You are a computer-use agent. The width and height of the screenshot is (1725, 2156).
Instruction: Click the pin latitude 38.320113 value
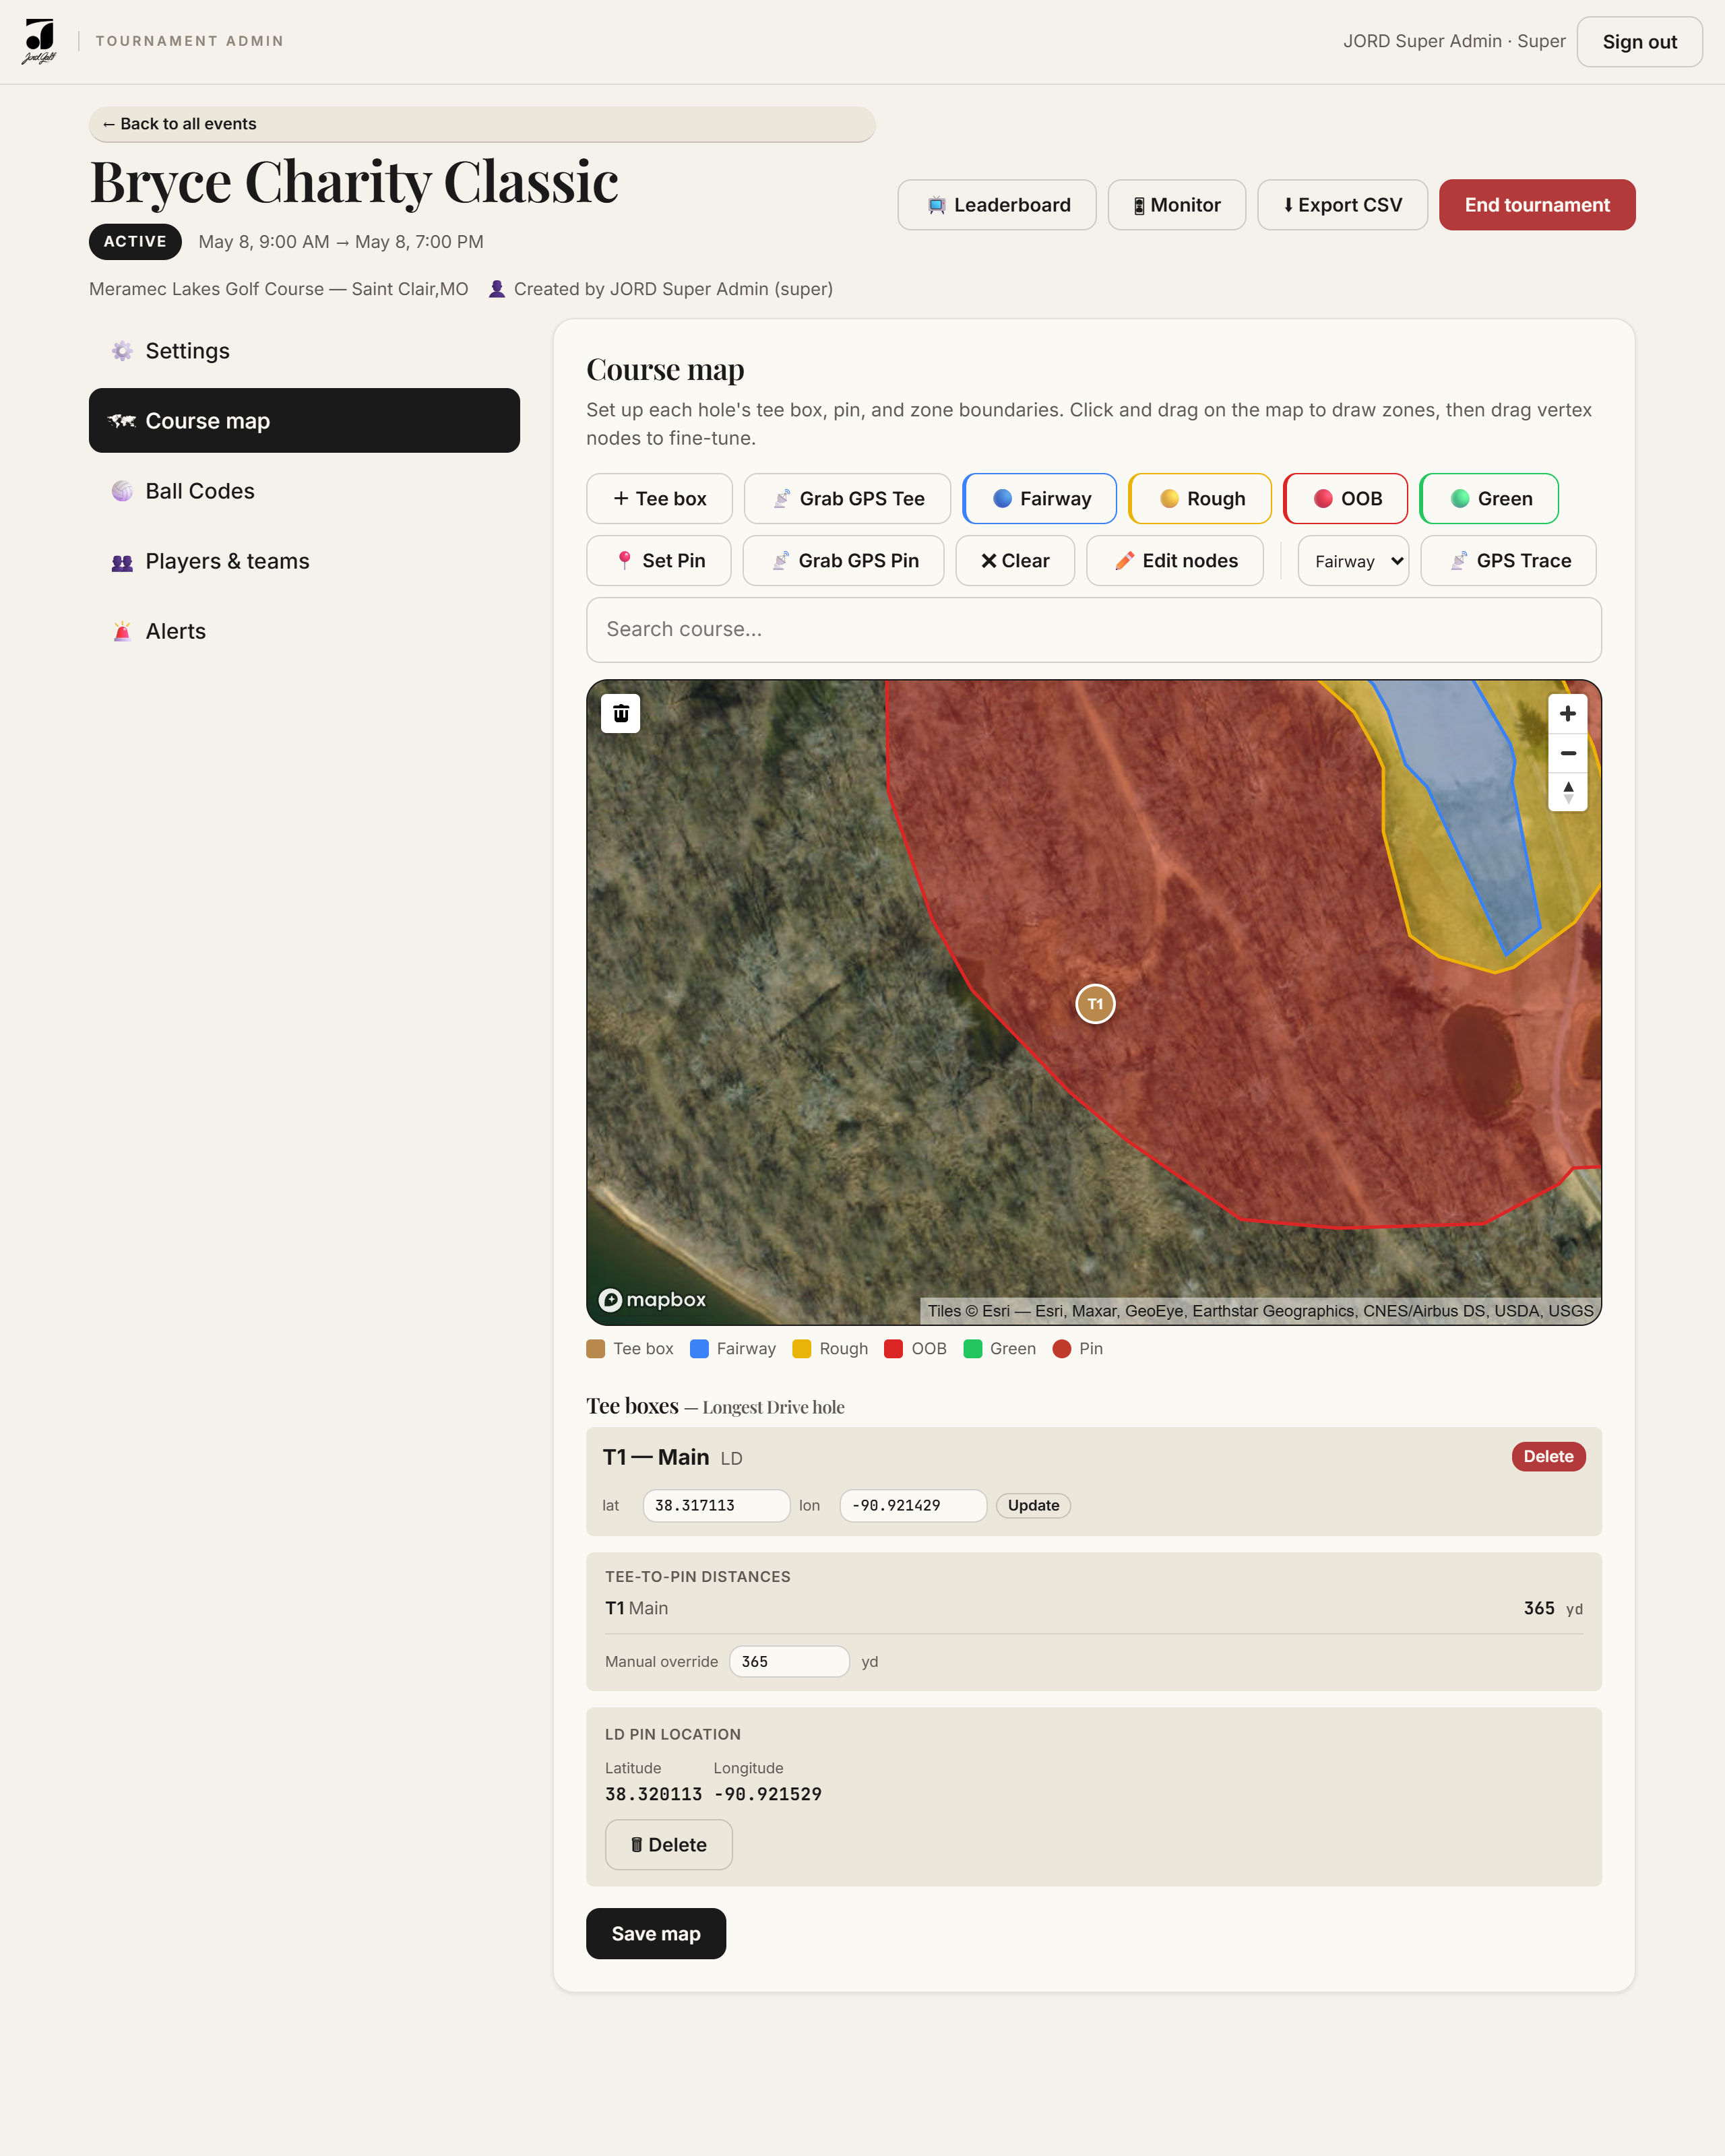point(653,1794)
